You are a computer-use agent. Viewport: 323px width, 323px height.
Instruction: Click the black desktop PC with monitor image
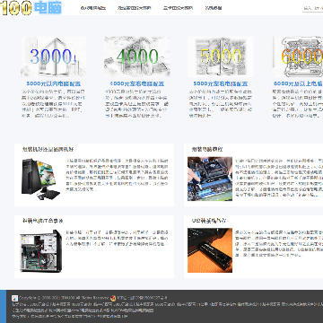point(41,179)
